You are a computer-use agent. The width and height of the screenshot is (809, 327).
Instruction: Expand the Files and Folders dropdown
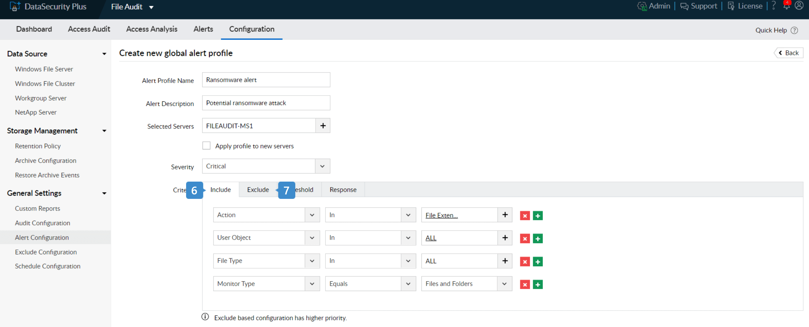click(504, 284)
